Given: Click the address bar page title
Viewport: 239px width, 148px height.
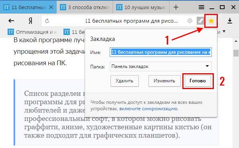Looking at the screenshot, I should point(131,21).
